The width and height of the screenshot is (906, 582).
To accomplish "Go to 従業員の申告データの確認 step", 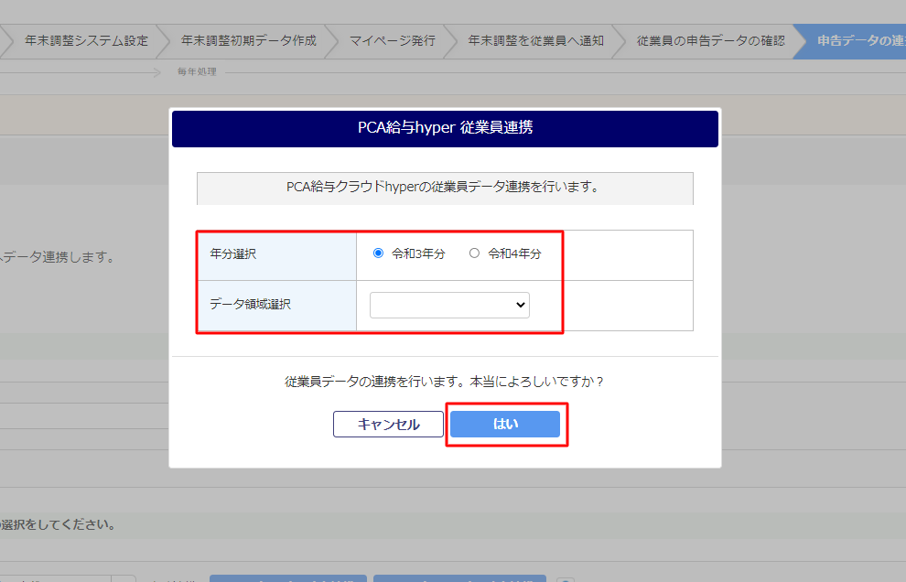I will pos(711,41).
